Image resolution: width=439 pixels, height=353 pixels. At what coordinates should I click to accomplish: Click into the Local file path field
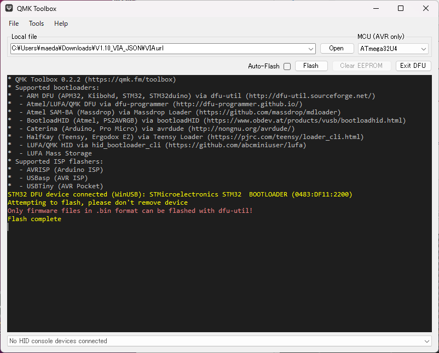pos(159,48)
